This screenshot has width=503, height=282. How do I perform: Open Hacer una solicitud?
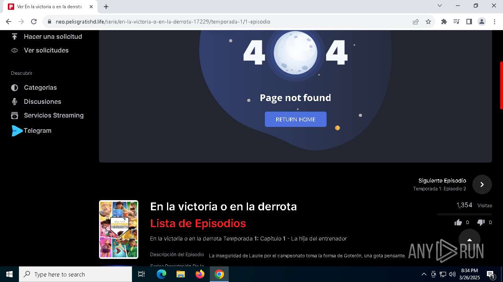53,36
